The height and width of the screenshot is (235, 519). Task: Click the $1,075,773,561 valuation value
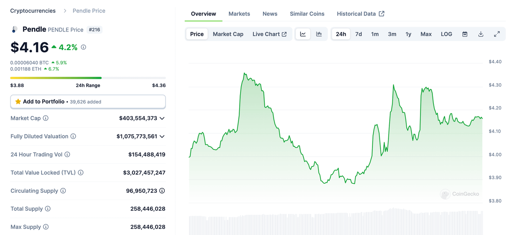[x=137, y=136]
